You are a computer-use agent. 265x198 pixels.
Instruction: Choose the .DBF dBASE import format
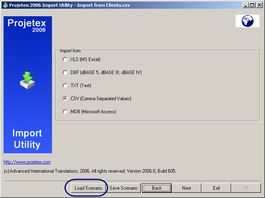[65, 72]
